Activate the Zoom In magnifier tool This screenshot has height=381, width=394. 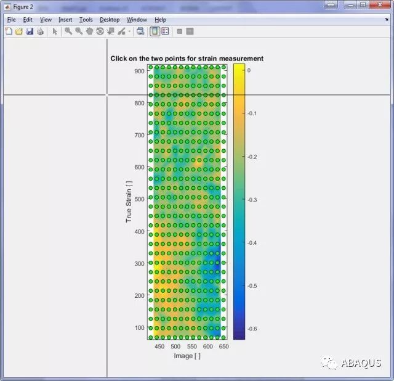coord(68,31)
